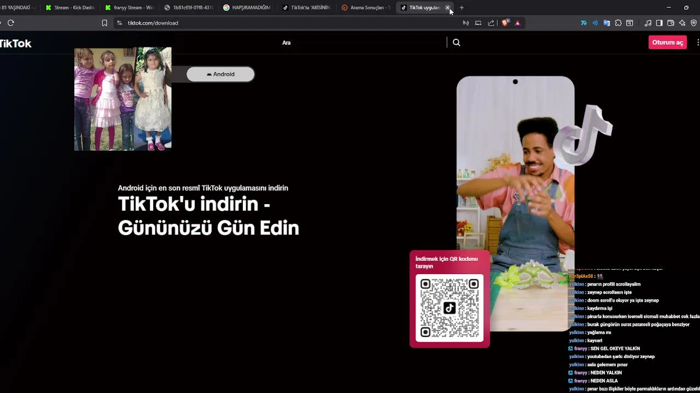Open Brave Rewards triangle icon
Viewport: 700px width, 393px height.
point(517,23)
